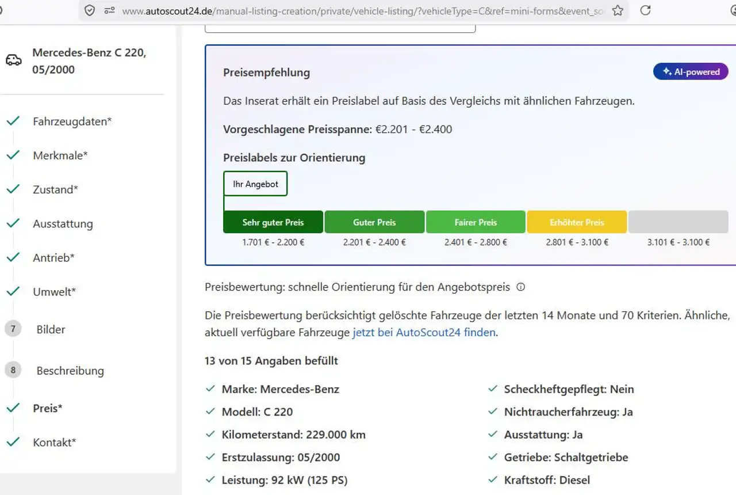Click Kraftstoff: Diesel entry

[x=547, y=480]
